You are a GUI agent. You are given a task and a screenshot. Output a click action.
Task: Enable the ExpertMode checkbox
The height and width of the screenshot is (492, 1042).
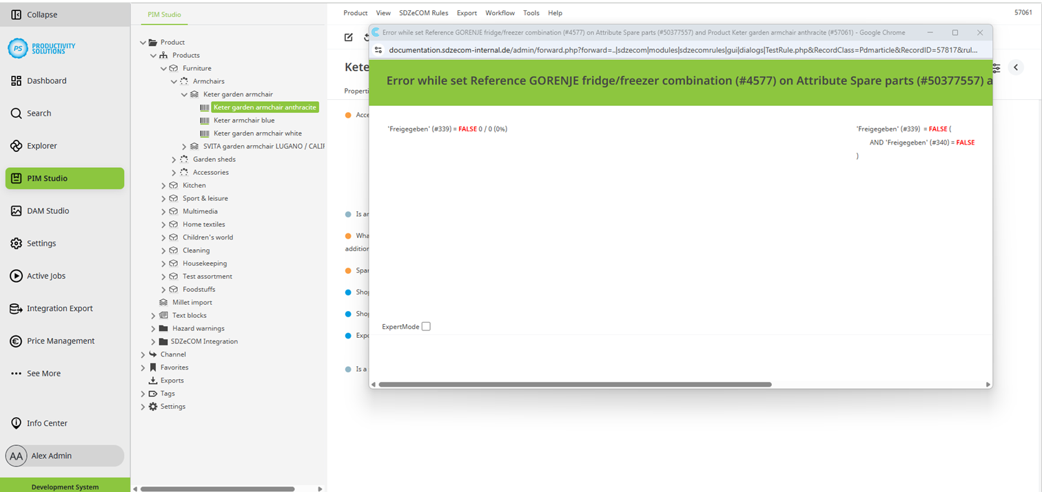[x=426, y=327]
